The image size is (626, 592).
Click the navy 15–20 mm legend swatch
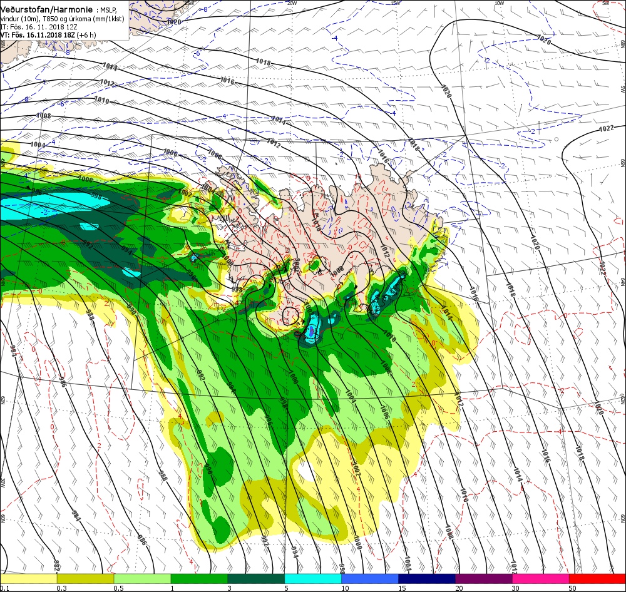[427, 579]
